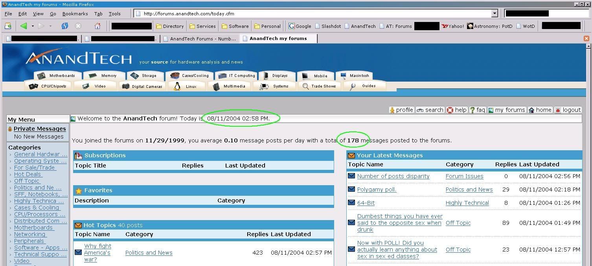Click the Slashdot bookmark
Image resolution: width=592 pixels, height=266 pixels.
point(327,26)
